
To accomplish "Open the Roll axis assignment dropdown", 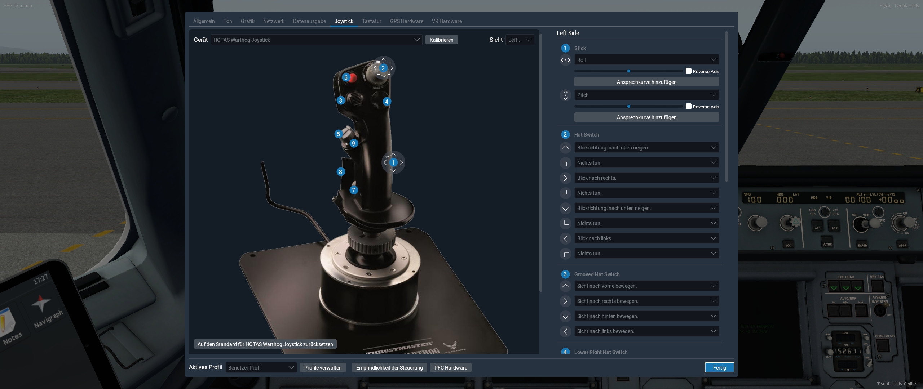I will coord(646,60).
